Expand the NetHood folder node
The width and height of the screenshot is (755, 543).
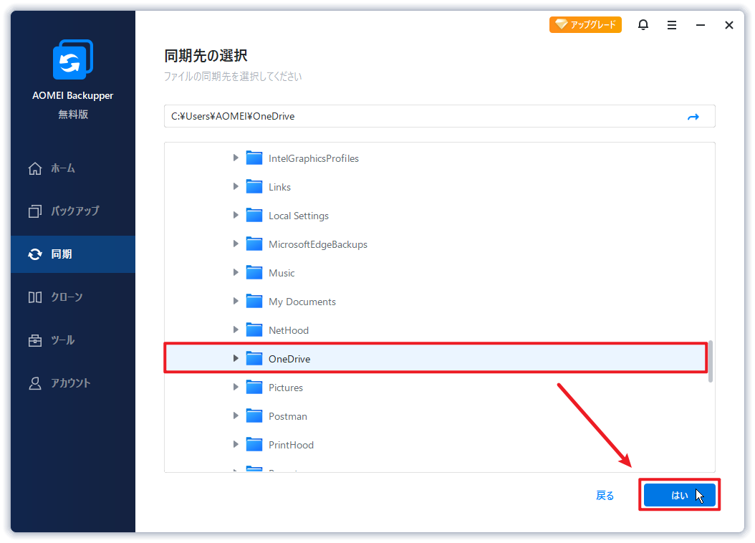236,330
